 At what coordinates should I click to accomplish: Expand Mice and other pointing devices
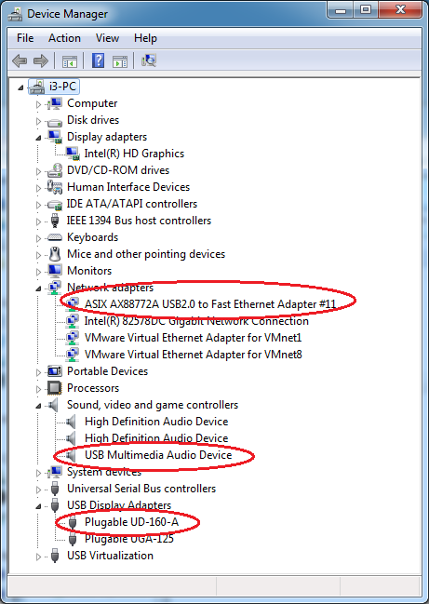(38, 255)
